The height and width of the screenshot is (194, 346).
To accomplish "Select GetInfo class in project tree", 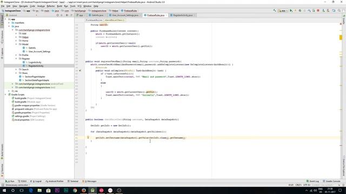I will pyautogui.click(x=32, y=48).
